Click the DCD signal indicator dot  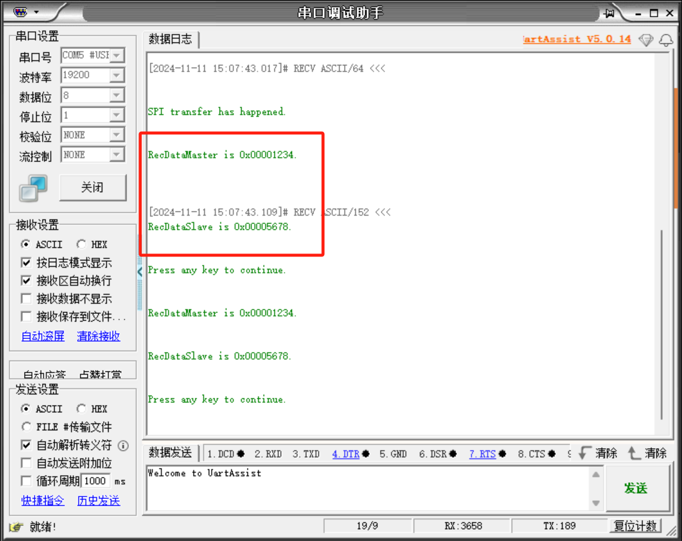pos(241,454)
